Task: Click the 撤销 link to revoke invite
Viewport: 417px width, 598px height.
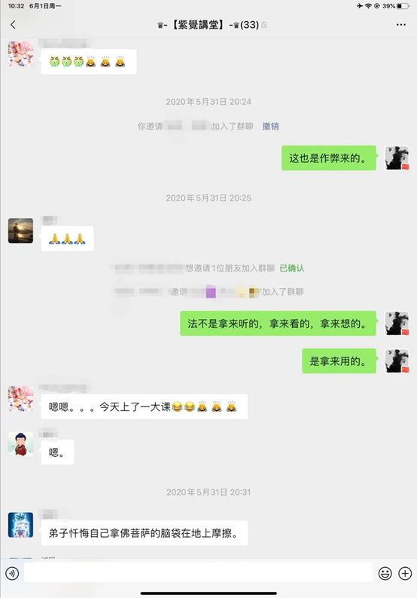Action: click(270, 126)
